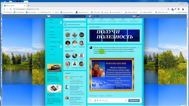The height and width of the screenshot is (106, 189).
Task: Select 'Документы' in the left menu
Action: (53, 37)
